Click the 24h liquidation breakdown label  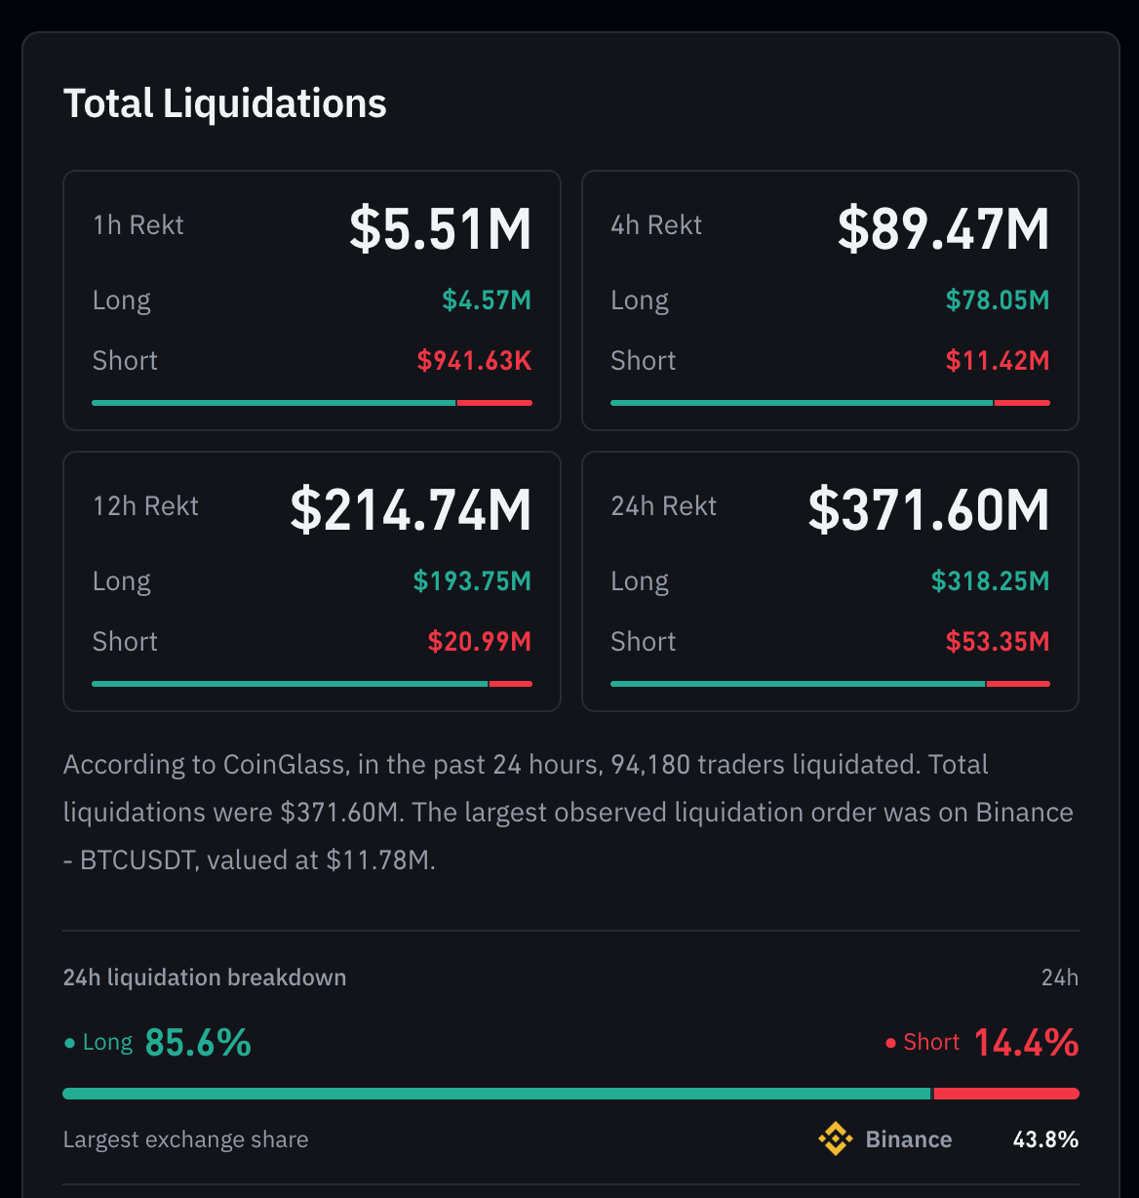[x=205, y=978]
